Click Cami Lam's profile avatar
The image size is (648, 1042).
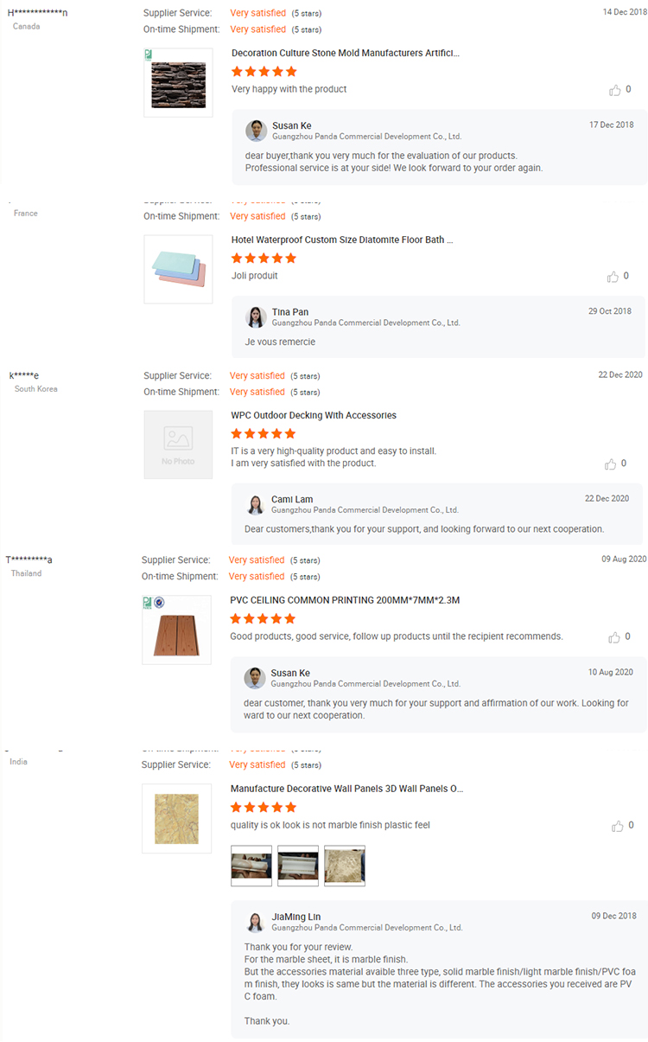(x=256, y=505)
